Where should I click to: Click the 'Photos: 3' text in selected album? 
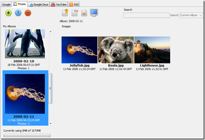[24, 124]
